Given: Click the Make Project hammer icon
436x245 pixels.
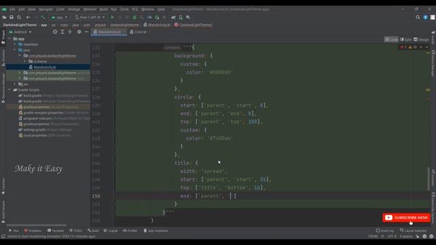Looking at the screenshot, I should tap(42, 17).
